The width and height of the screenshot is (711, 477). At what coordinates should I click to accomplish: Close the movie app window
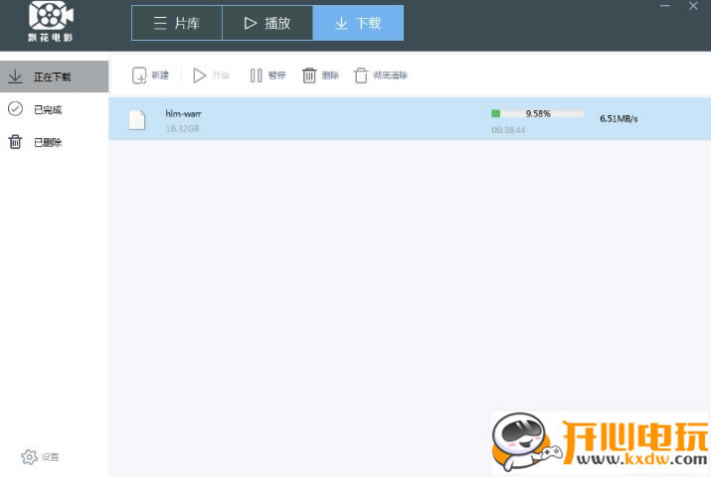(693, 6)
